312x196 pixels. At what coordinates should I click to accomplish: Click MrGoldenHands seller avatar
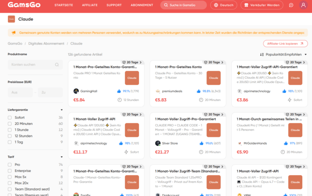pos(239,143)
